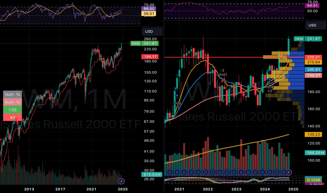Image resolution: width=327 pixels, height=193 pixels.
Task: Select the red 194.17 price label
Action: point(150,56)
